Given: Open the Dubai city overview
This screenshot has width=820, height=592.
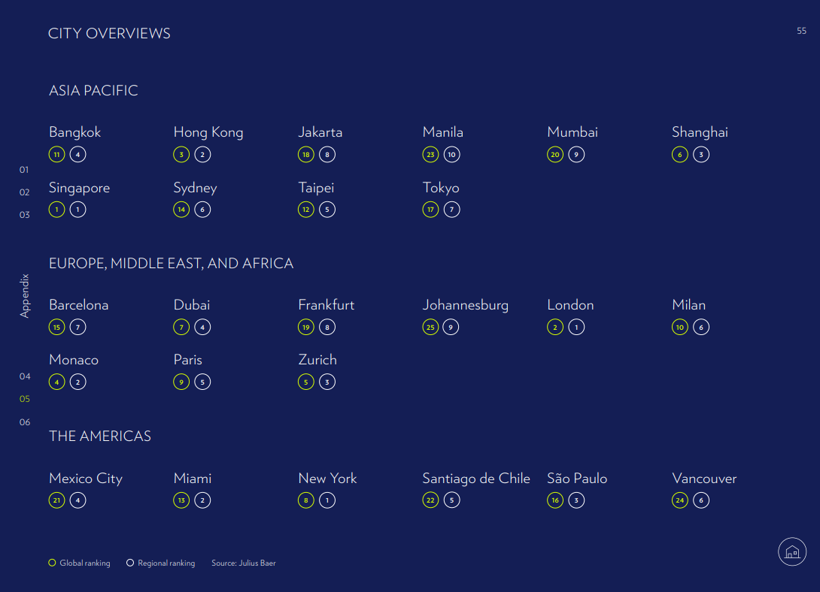Looking at the screenshot, I should pyautogui.click(x=192, y=305).
